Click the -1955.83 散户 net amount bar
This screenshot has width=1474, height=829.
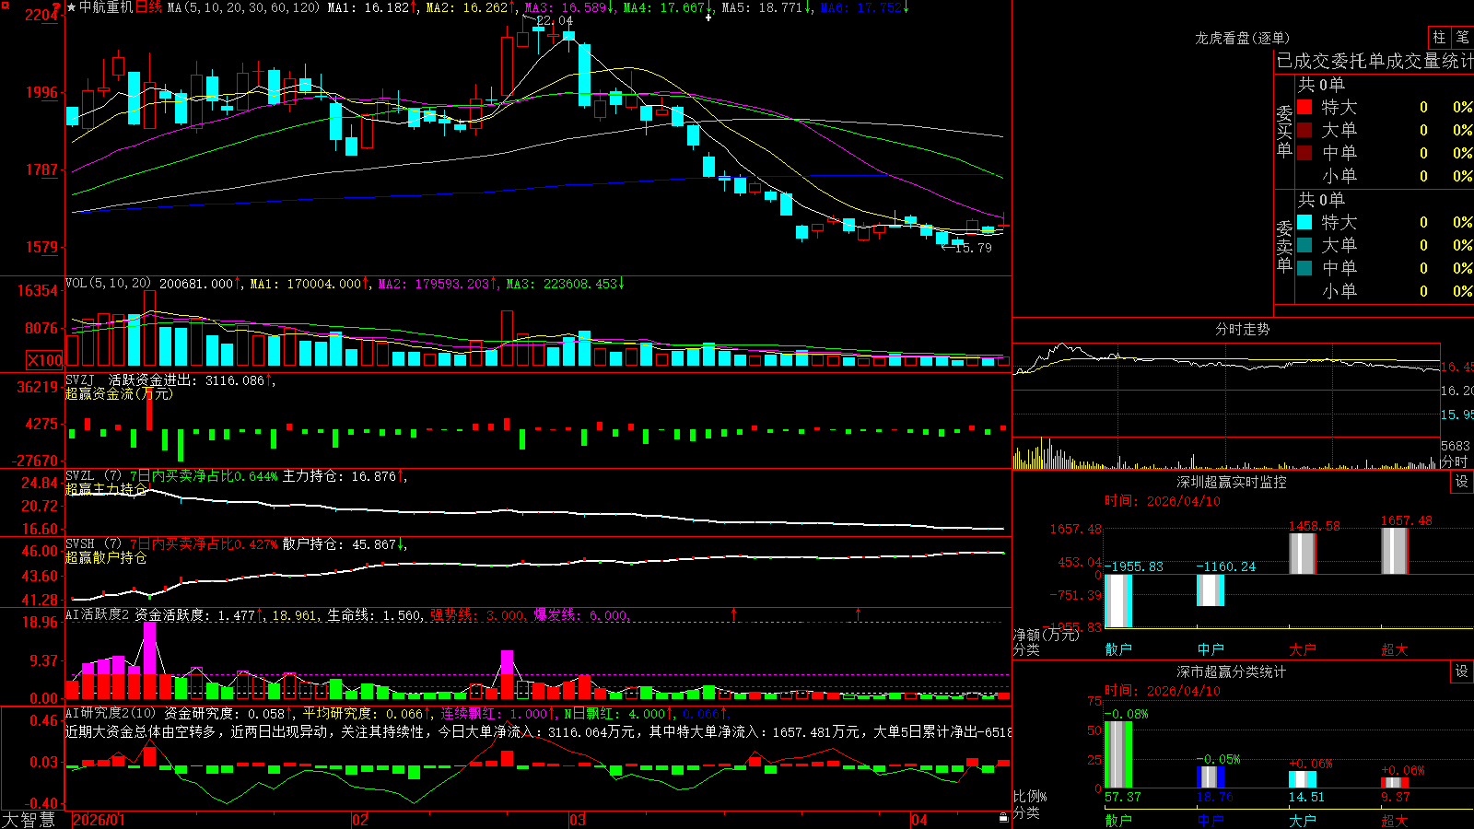tap(1118, 601)
